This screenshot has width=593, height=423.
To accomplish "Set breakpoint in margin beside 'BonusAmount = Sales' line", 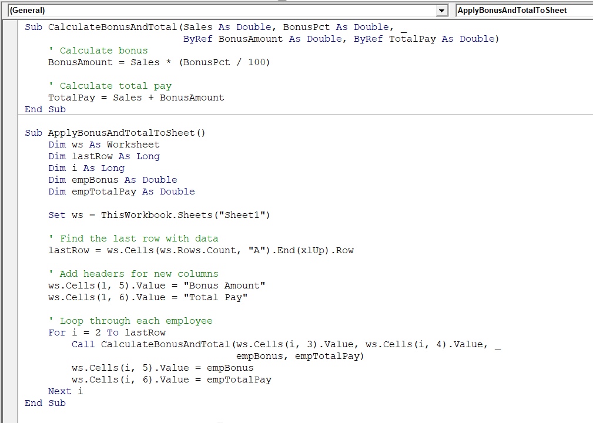I will point(11,62).
